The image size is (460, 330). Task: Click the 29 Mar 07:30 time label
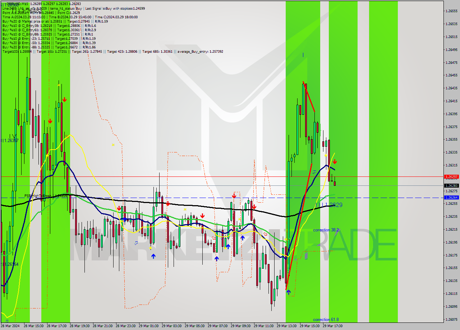pyautogui.click(x=217, y=326)
